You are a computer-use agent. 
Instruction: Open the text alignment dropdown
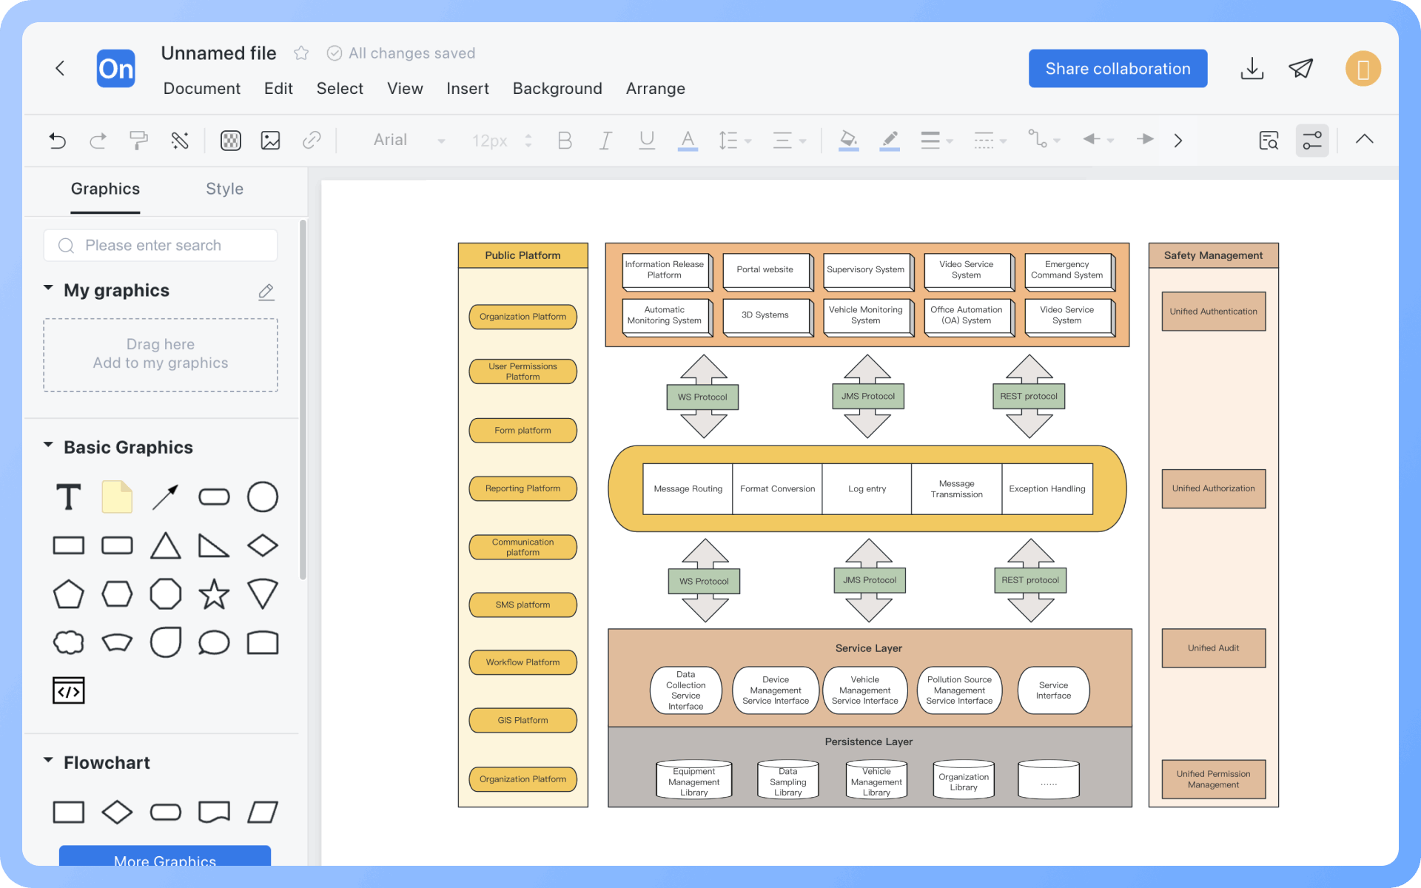[789, 140]
